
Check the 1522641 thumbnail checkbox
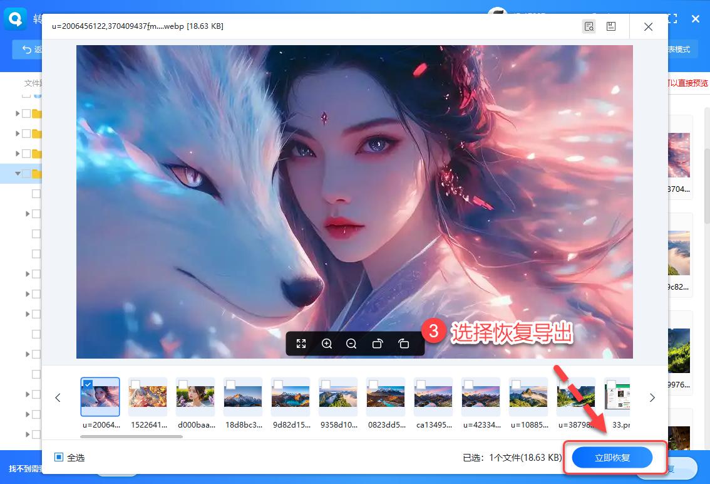pyautogui.click(x=135, y=384)
